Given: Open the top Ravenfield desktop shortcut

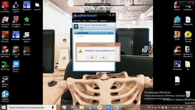Looking at the screenshot, I should [x=27, y=6].
